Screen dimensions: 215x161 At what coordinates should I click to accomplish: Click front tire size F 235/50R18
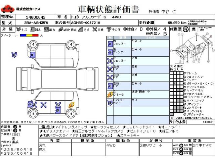point(16,150)
